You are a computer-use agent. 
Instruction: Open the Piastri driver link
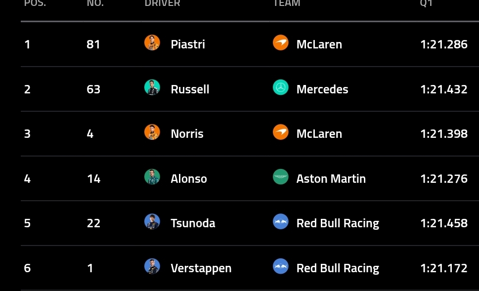pyautogui.click(x=188, y=44)
